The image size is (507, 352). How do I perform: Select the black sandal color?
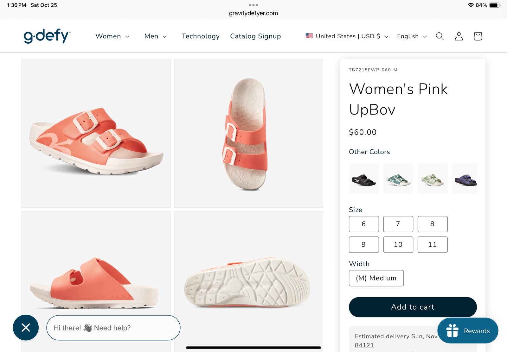364,179
